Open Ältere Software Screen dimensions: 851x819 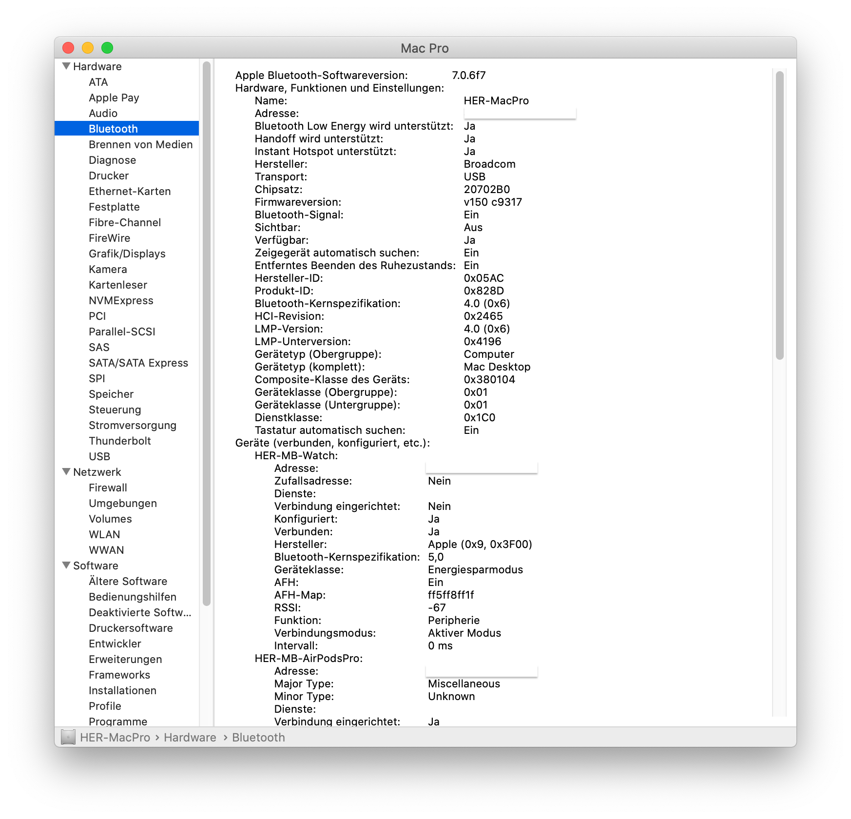[128, 581]
